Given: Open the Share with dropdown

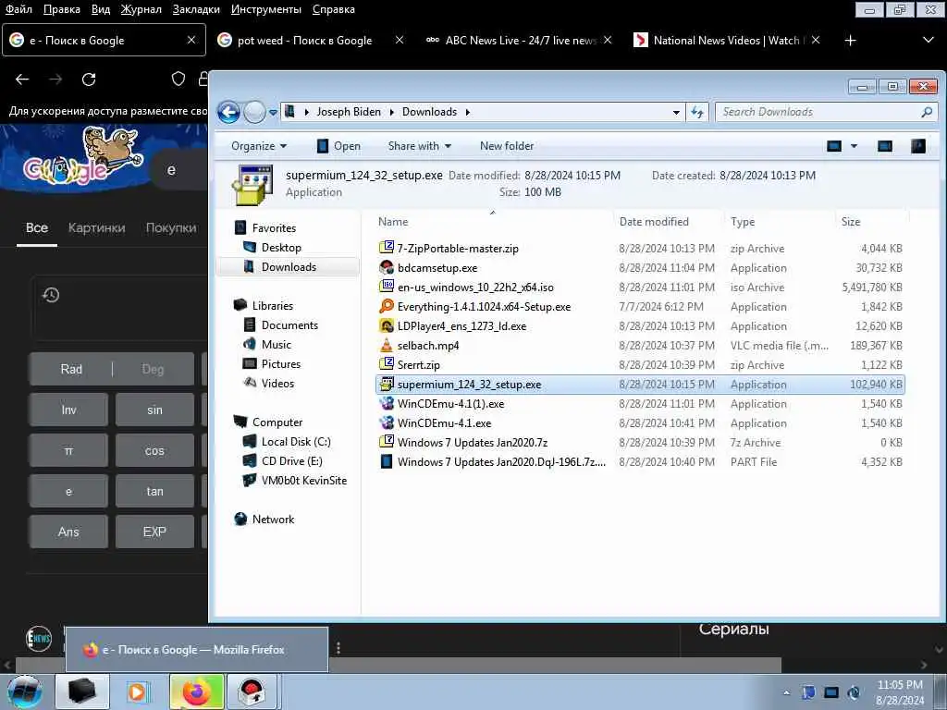Looking at the screenshot, I should point(420,146).
